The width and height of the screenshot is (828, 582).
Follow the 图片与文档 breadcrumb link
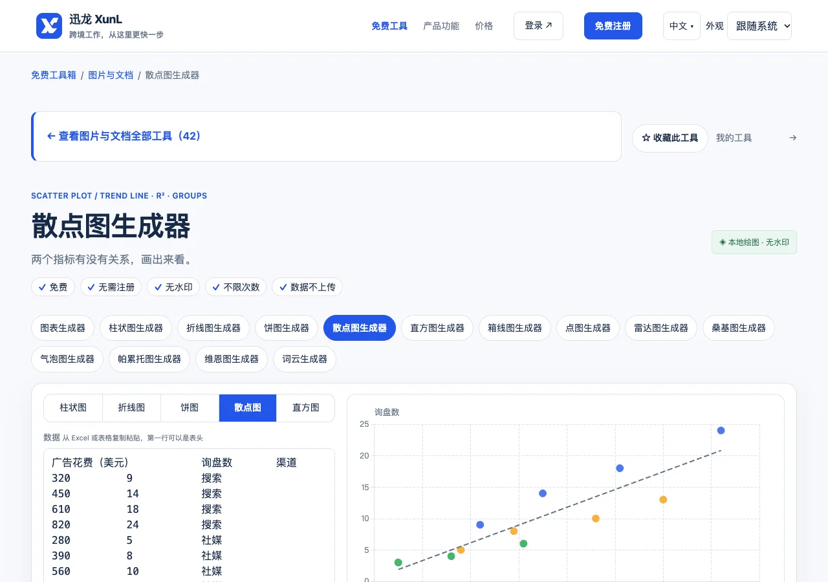[111, 75]
